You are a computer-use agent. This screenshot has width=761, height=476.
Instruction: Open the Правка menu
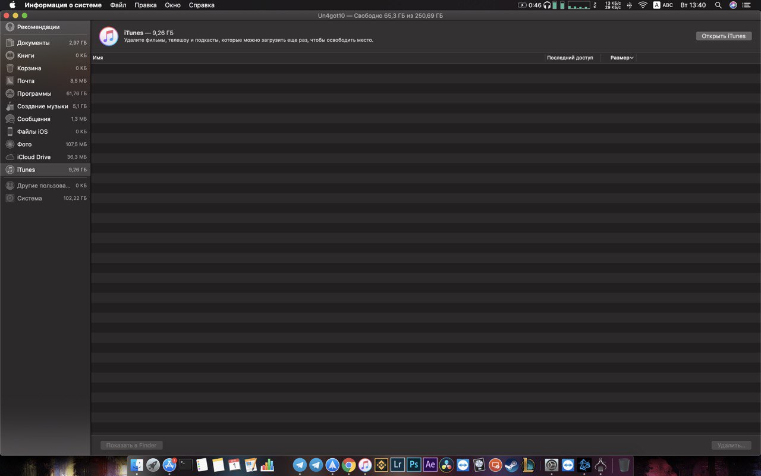click(146, 5)
